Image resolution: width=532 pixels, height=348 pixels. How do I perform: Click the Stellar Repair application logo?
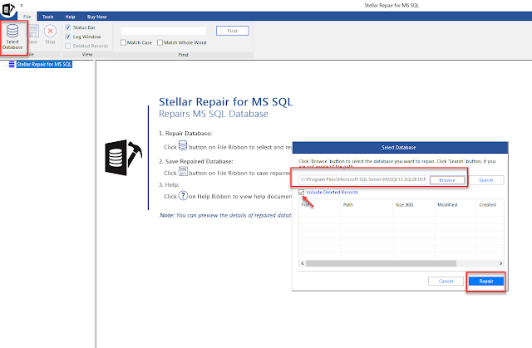8,9
